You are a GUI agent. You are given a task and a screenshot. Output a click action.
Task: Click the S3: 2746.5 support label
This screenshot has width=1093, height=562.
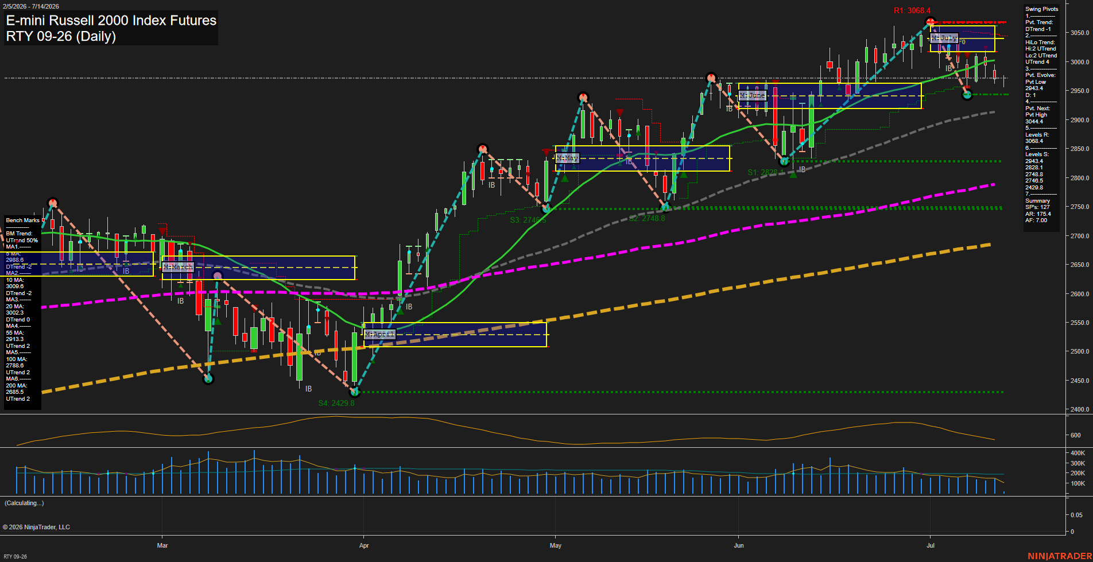click(528, 220)
